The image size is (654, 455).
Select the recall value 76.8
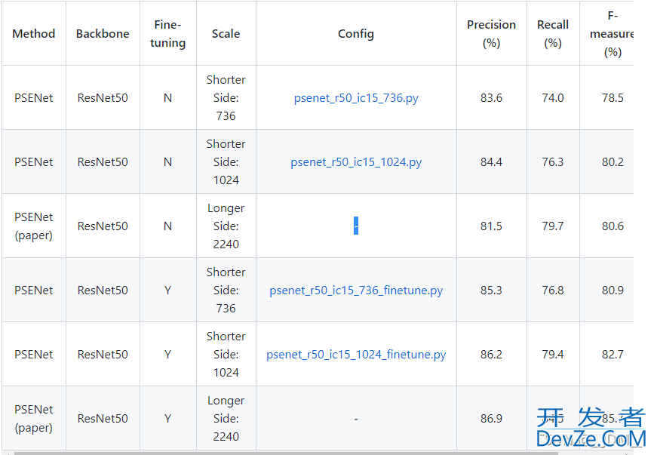[x=553, y=291]
